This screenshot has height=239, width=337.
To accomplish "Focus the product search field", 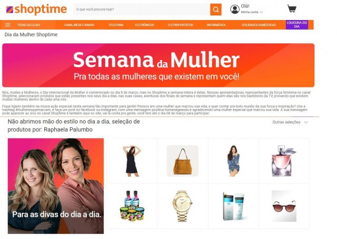I will (x=142, y=9).
